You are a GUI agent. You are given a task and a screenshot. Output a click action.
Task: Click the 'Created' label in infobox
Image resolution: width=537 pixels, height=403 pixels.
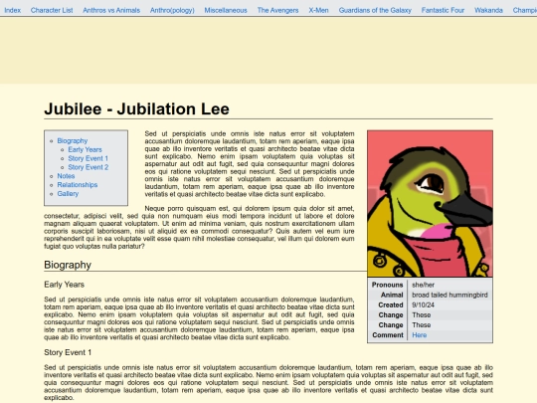click(391, 305)
